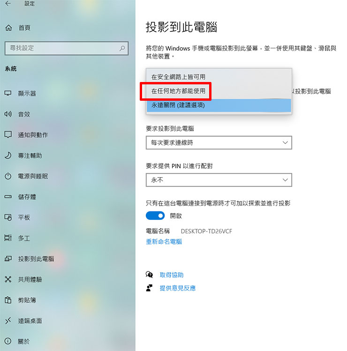Click the 顯示器 monitor icon
Viewport: 347px width, 351px height.
tap(8, 93)
